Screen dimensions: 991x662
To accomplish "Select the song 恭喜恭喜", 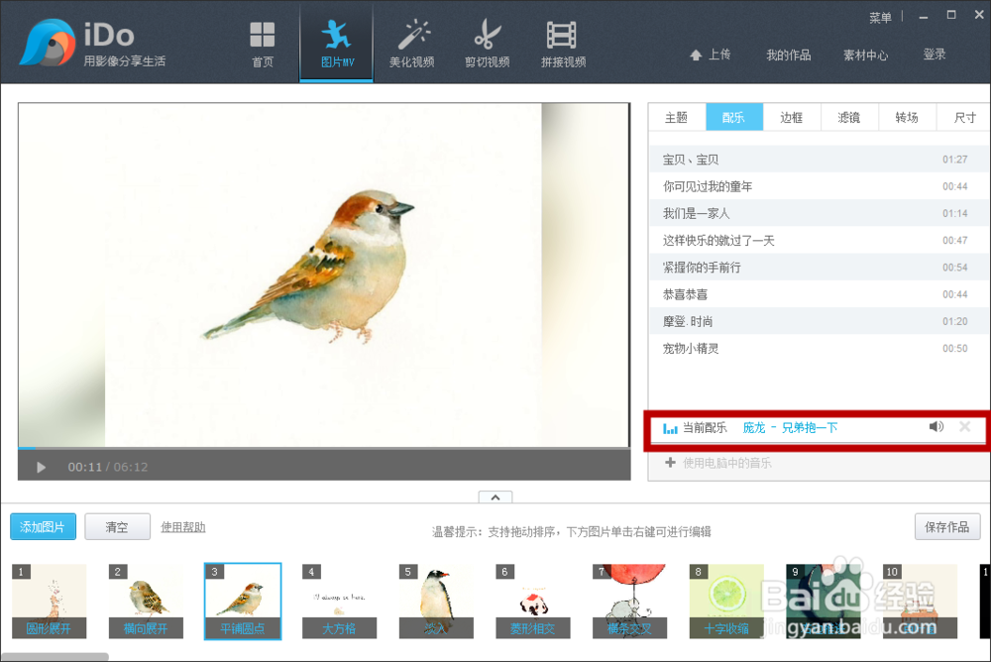I will [820, 294].
